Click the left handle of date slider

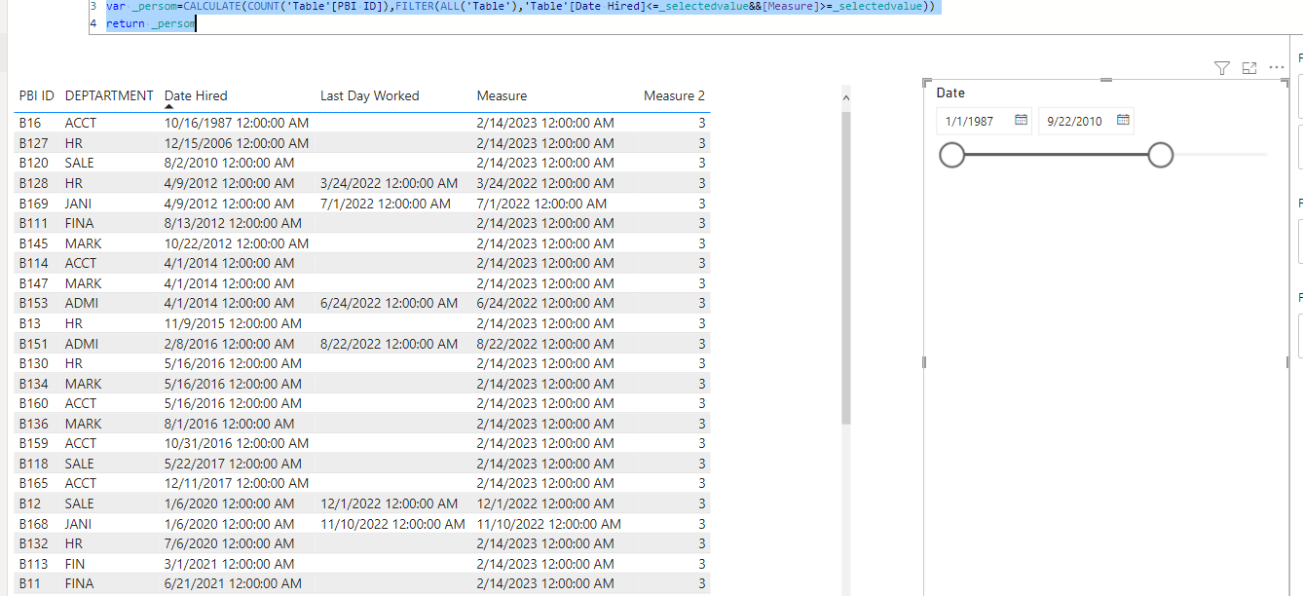[951, 155]
